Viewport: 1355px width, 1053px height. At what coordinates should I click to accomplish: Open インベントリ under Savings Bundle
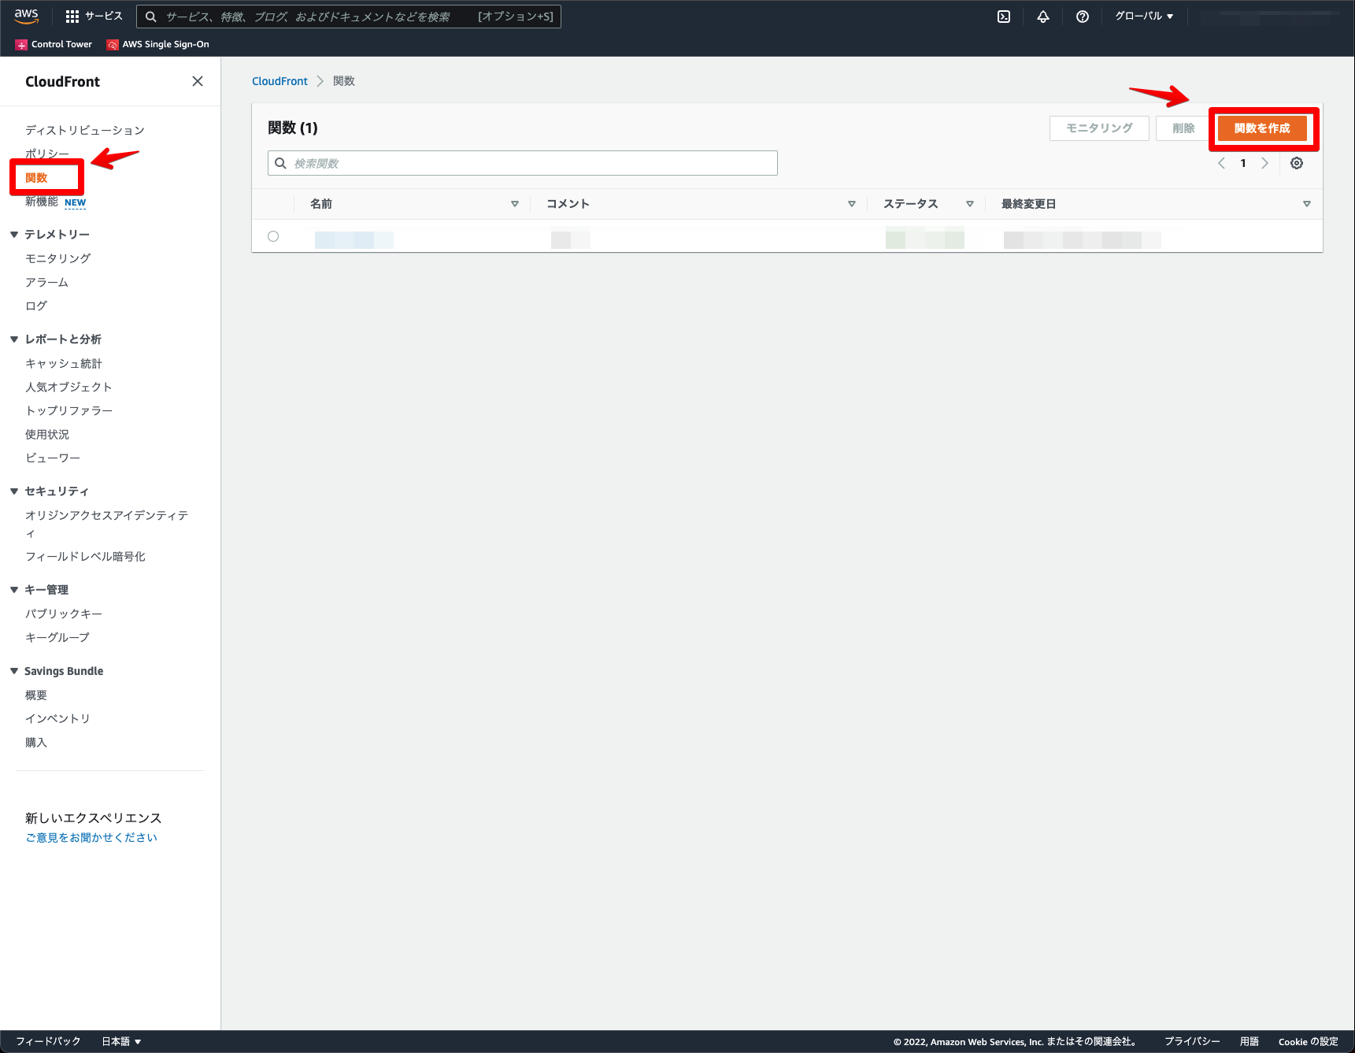point(57,718)
